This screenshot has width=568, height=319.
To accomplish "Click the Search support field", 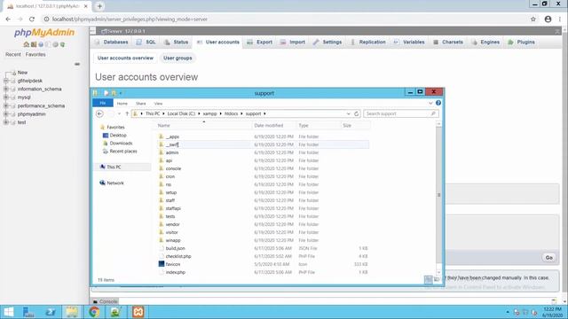I will coord(401,113).
